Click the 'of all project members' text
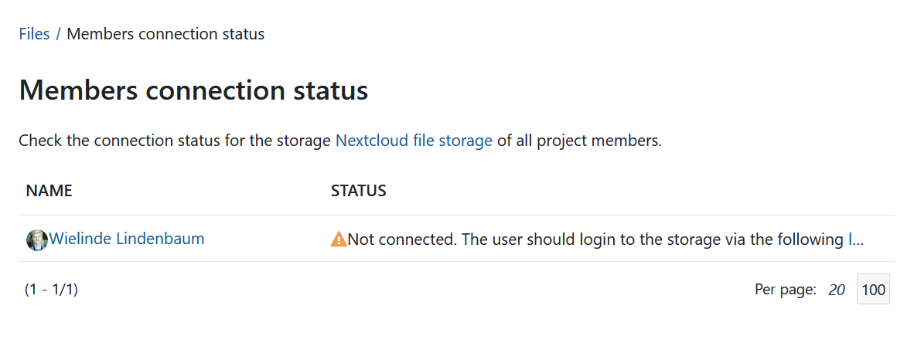Image resolution: width=907 pixels, height=343 pixels. [579, 141]
